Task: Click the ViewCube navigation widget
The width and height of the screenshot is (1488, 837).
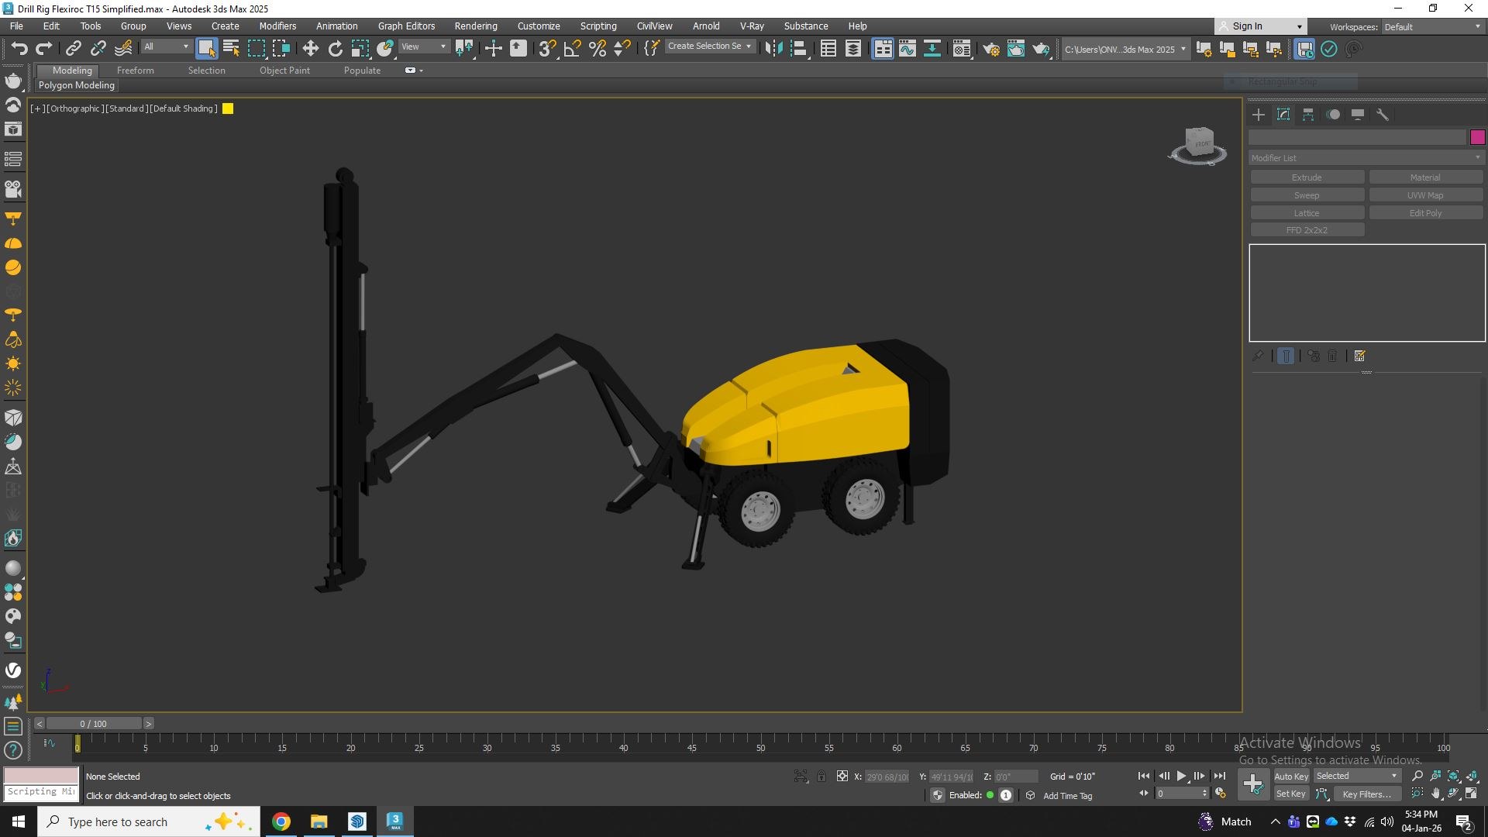Action: tap(1198, 146)
